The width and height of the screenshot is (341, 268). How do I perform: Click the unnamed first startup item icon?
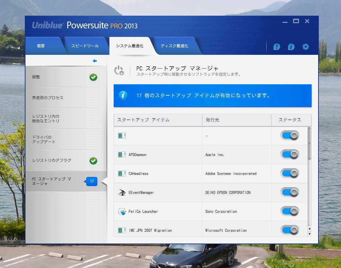pos(122,135)
